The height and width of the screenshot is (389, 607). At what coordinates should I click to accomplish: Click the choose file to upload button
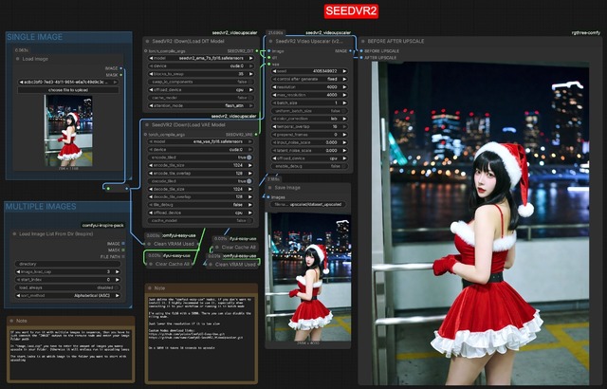point(68,88)
